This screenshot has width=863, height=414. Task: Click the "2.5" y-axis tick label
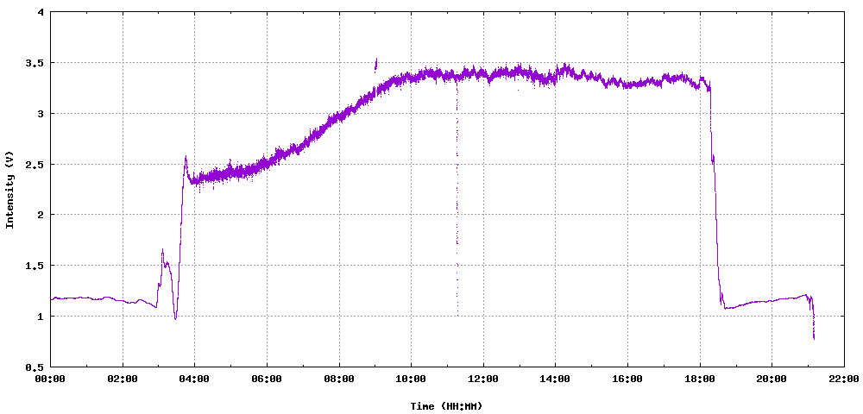pyautogui.click(x=35, y=165)
